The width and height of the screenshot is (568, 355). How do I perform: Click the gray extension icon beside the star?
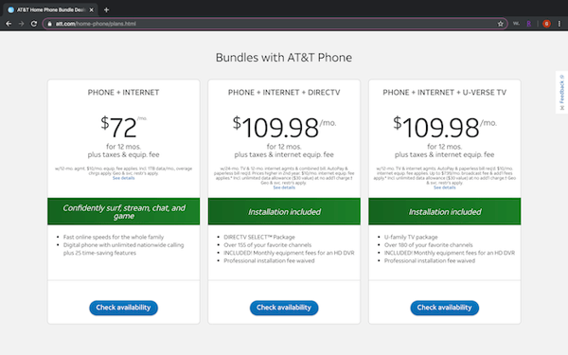coord(516,24)
